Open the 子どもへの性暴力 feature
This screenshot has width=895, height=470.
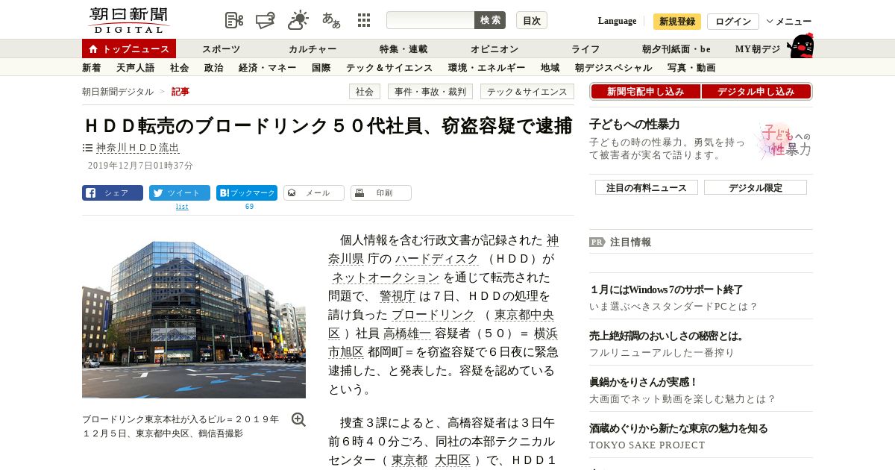point(634,125)
